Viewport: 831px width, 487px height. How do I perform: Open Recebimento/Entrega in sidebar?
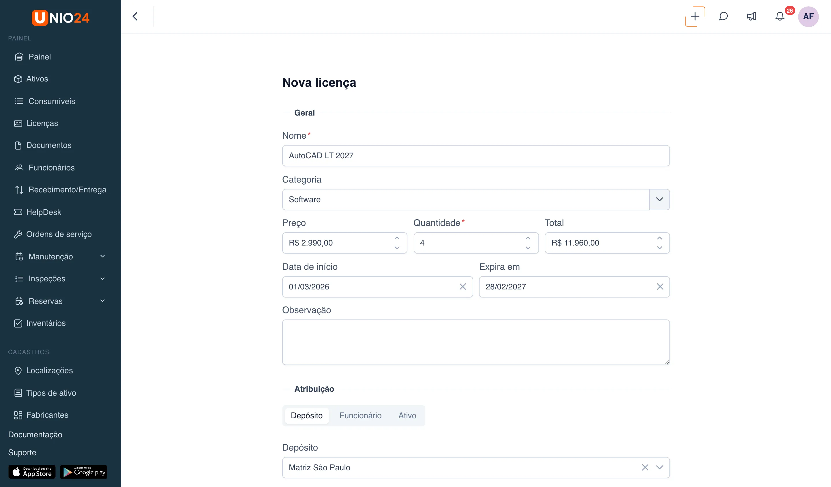[61, 189]
